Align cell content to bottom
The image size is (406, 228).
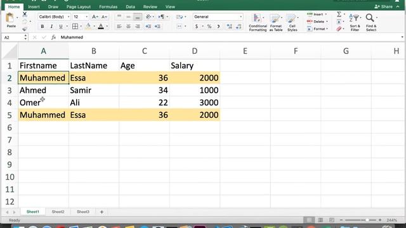click(138, 17)
